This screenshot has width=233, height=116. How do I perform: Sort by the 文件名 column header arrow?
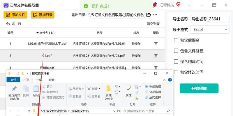pos(38,33)
